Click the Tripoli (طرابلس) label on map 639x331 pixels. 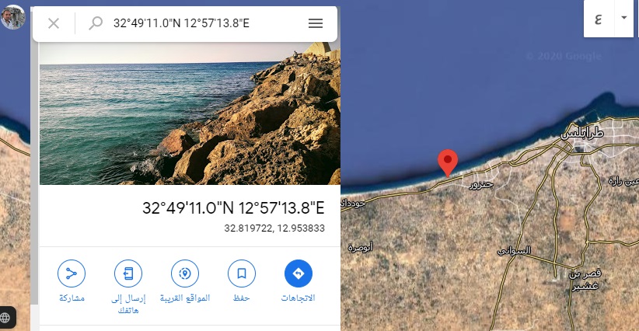click(582, 133)
